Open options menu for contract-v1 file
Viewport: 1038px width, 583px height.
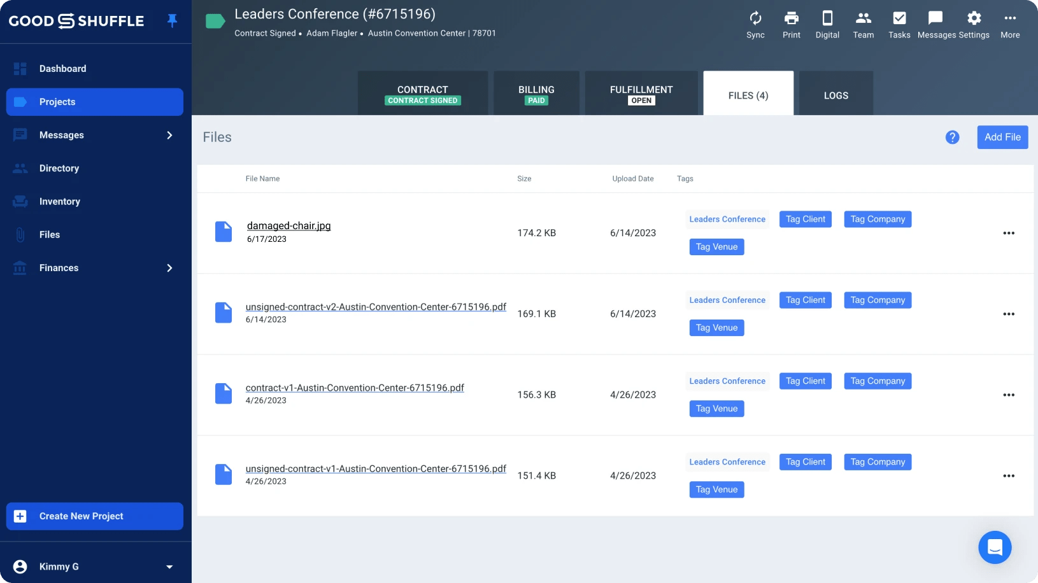[1009, 395]
